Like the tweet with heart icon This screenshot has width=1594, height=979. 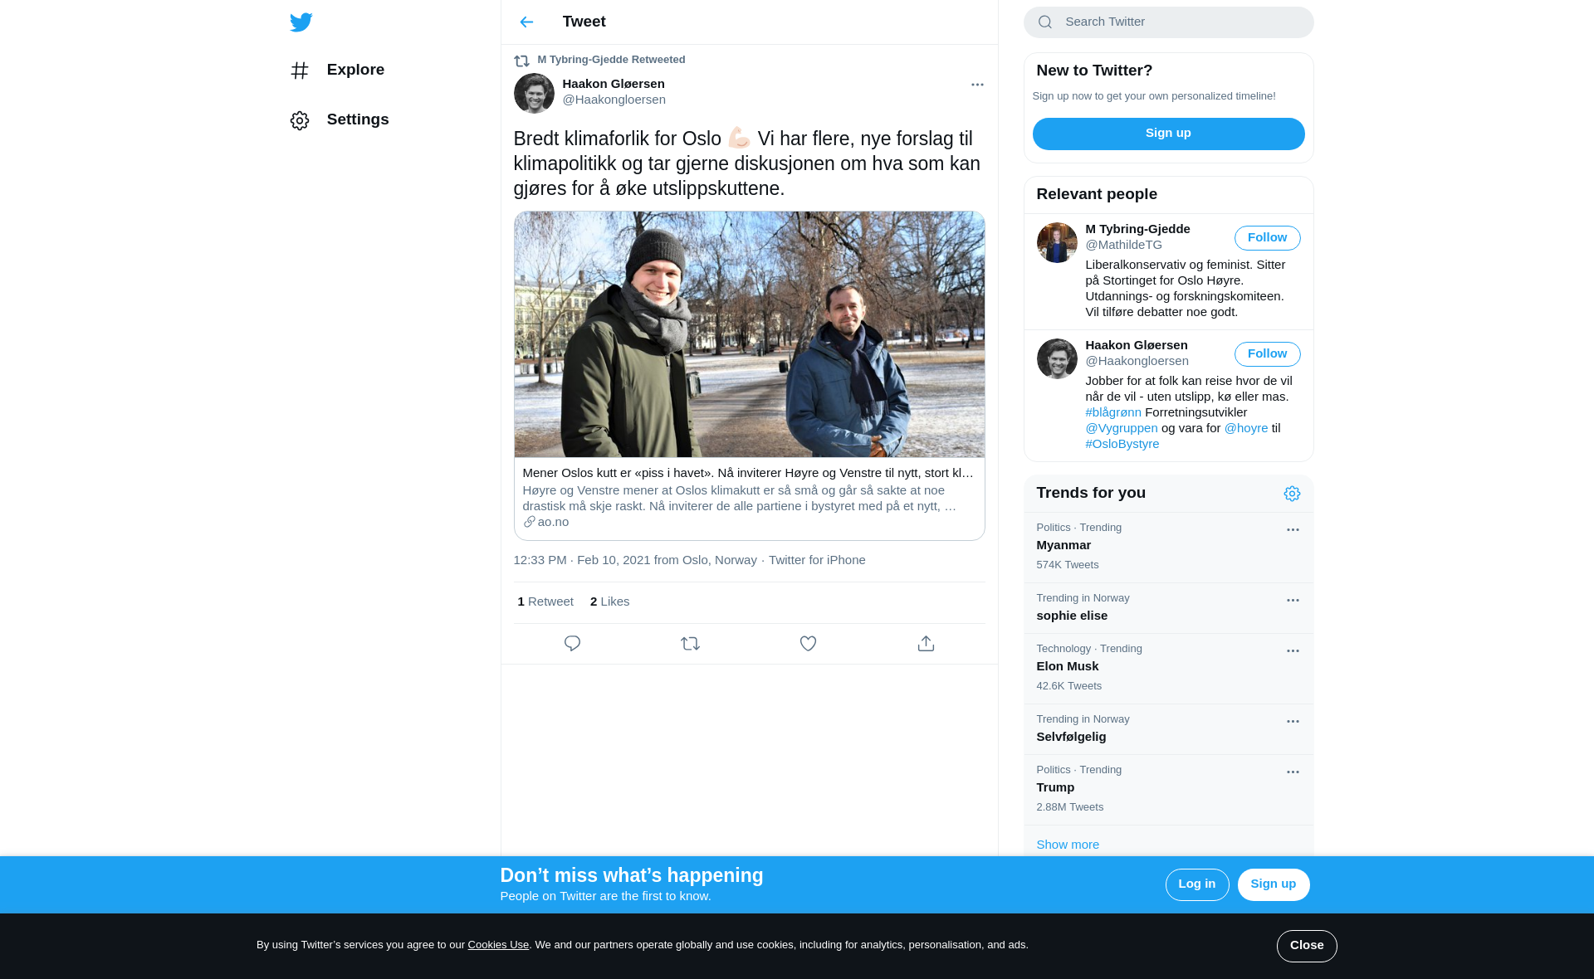pyautogui.click(x=808, y=644)
